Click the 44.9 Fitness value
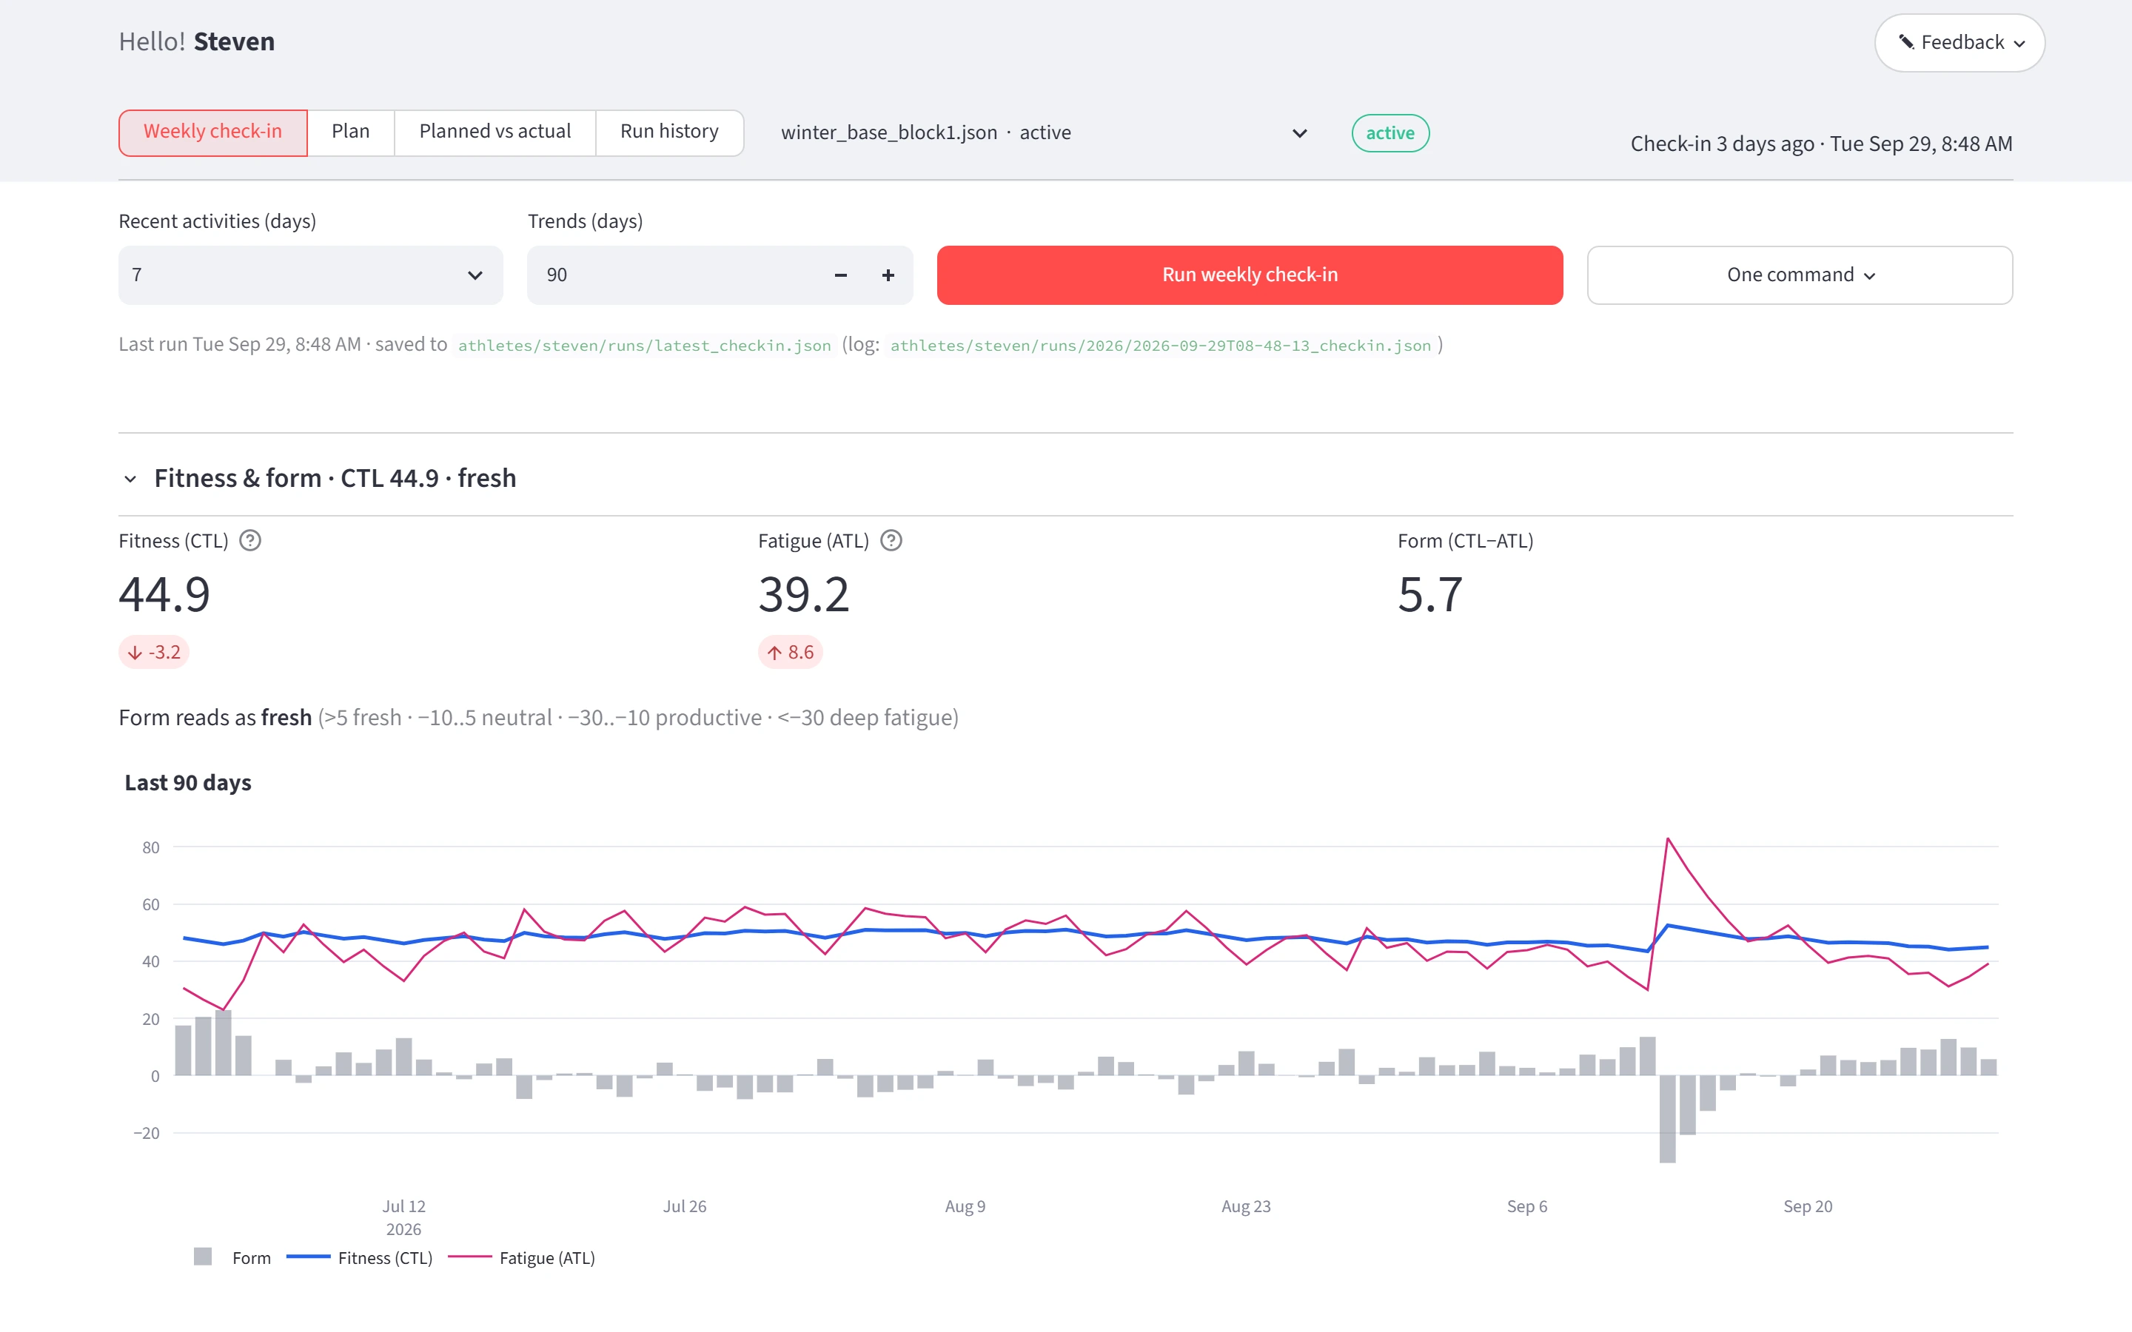The image size is (2132, 1332). 165,595
